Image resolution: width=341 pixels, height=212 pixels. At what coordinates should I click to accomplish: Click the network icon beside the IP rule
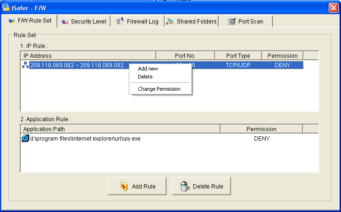[25, 65]
